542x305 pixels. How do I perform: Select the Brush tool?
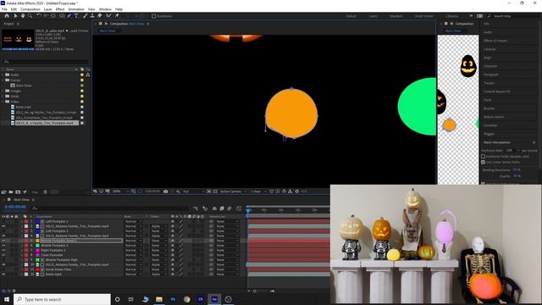tap(85, 16)
